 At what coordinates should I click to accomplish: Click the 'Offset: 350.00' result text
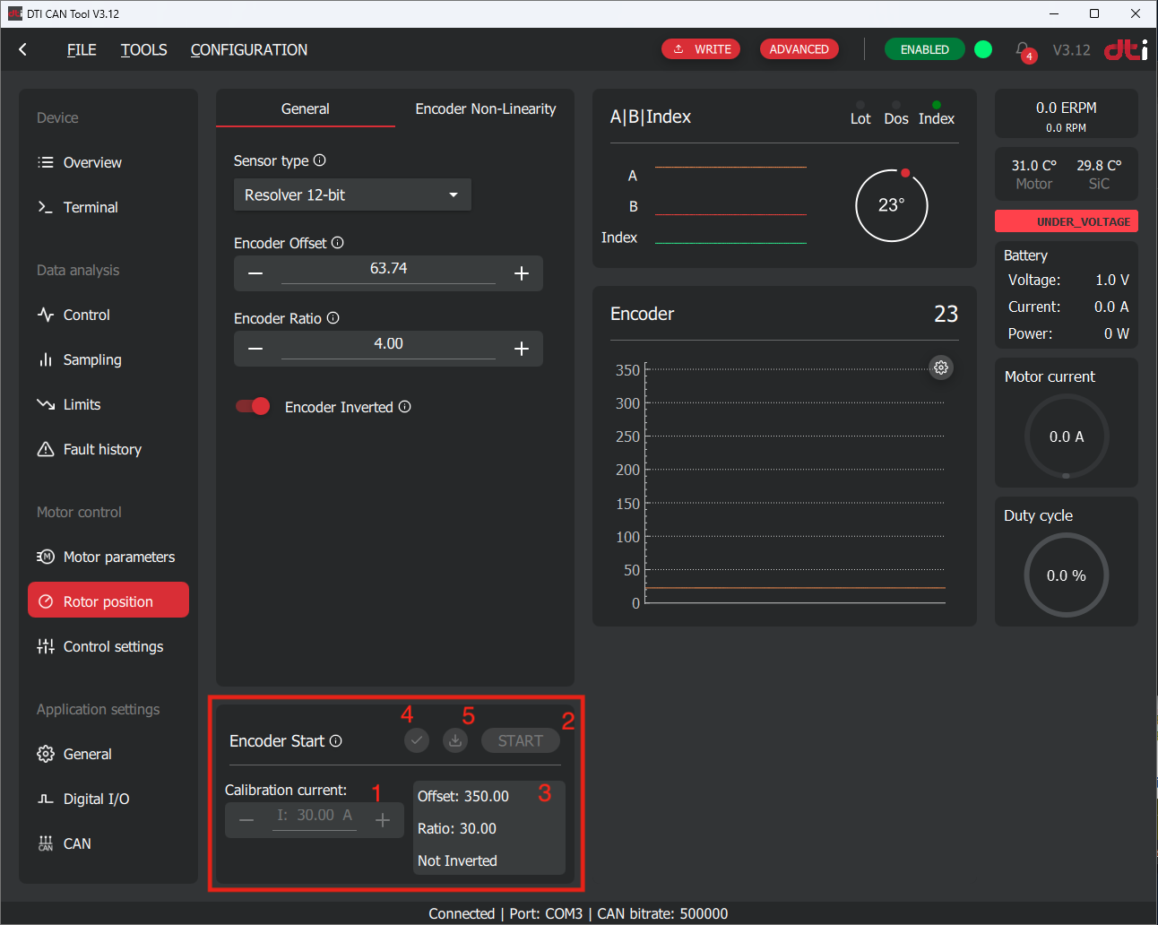[463, 797]
